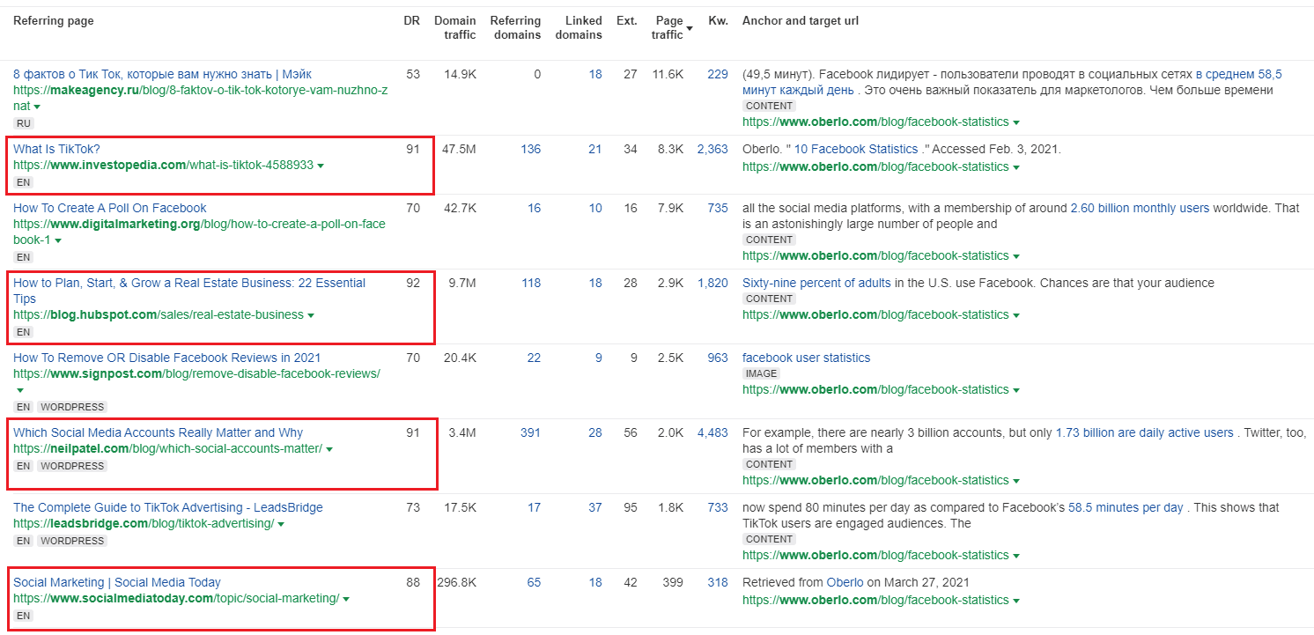Click referring domains count 136
The image size is (1314, 635).
(x=531, y=149)
